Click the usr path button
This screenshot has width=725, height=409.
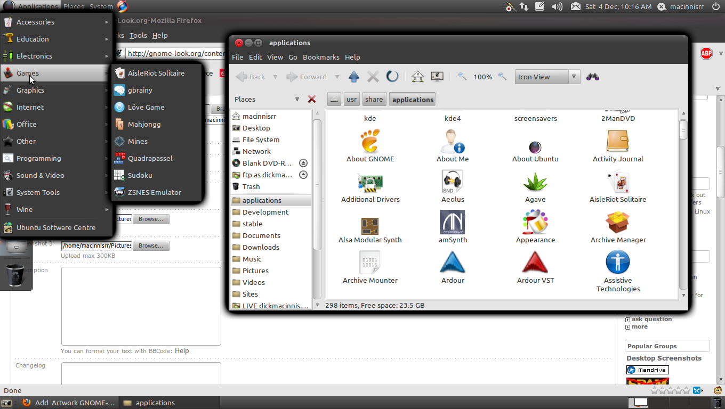coord(351,100)
